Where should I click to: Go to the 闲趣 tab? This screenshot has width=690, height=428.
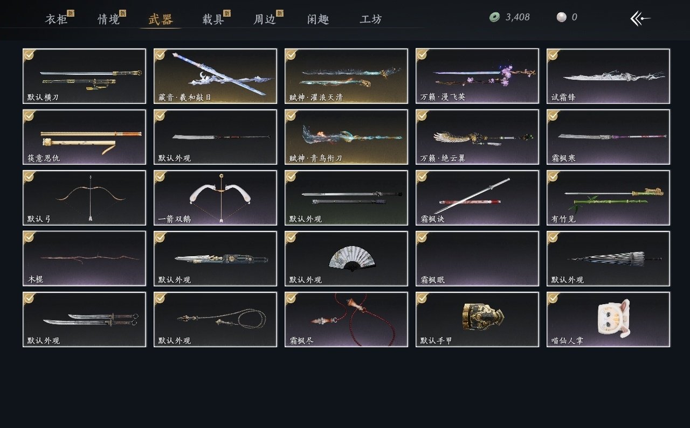tap(318, 19)
